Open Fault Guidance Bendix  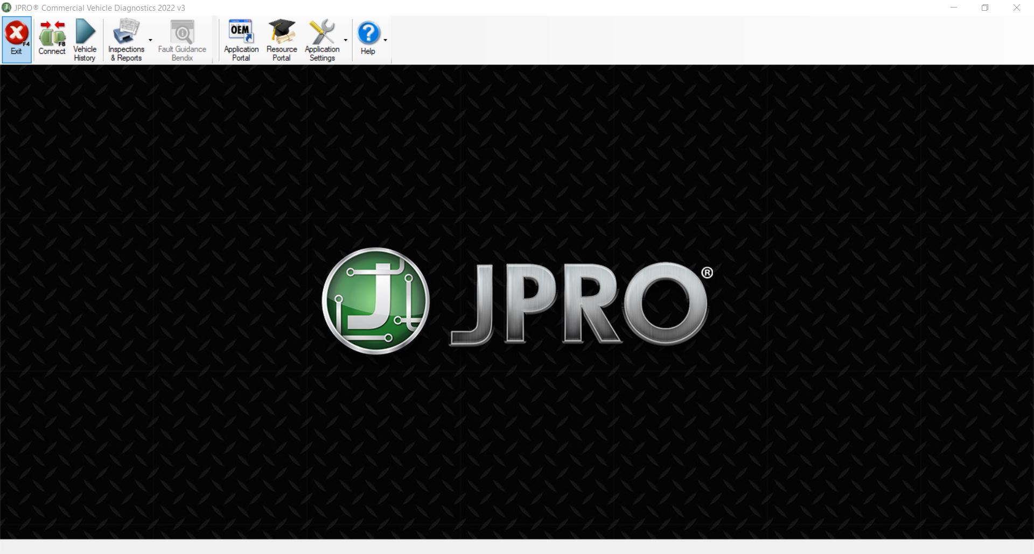(x=182, y=40)
